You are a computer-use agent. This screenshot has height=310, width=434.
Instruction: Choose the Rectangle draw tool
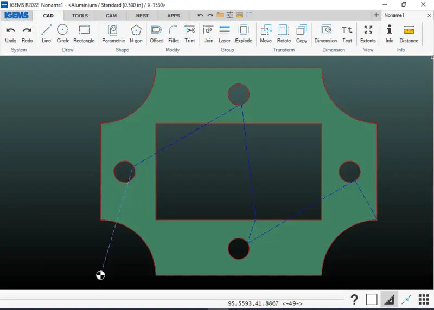pos(84,33)
